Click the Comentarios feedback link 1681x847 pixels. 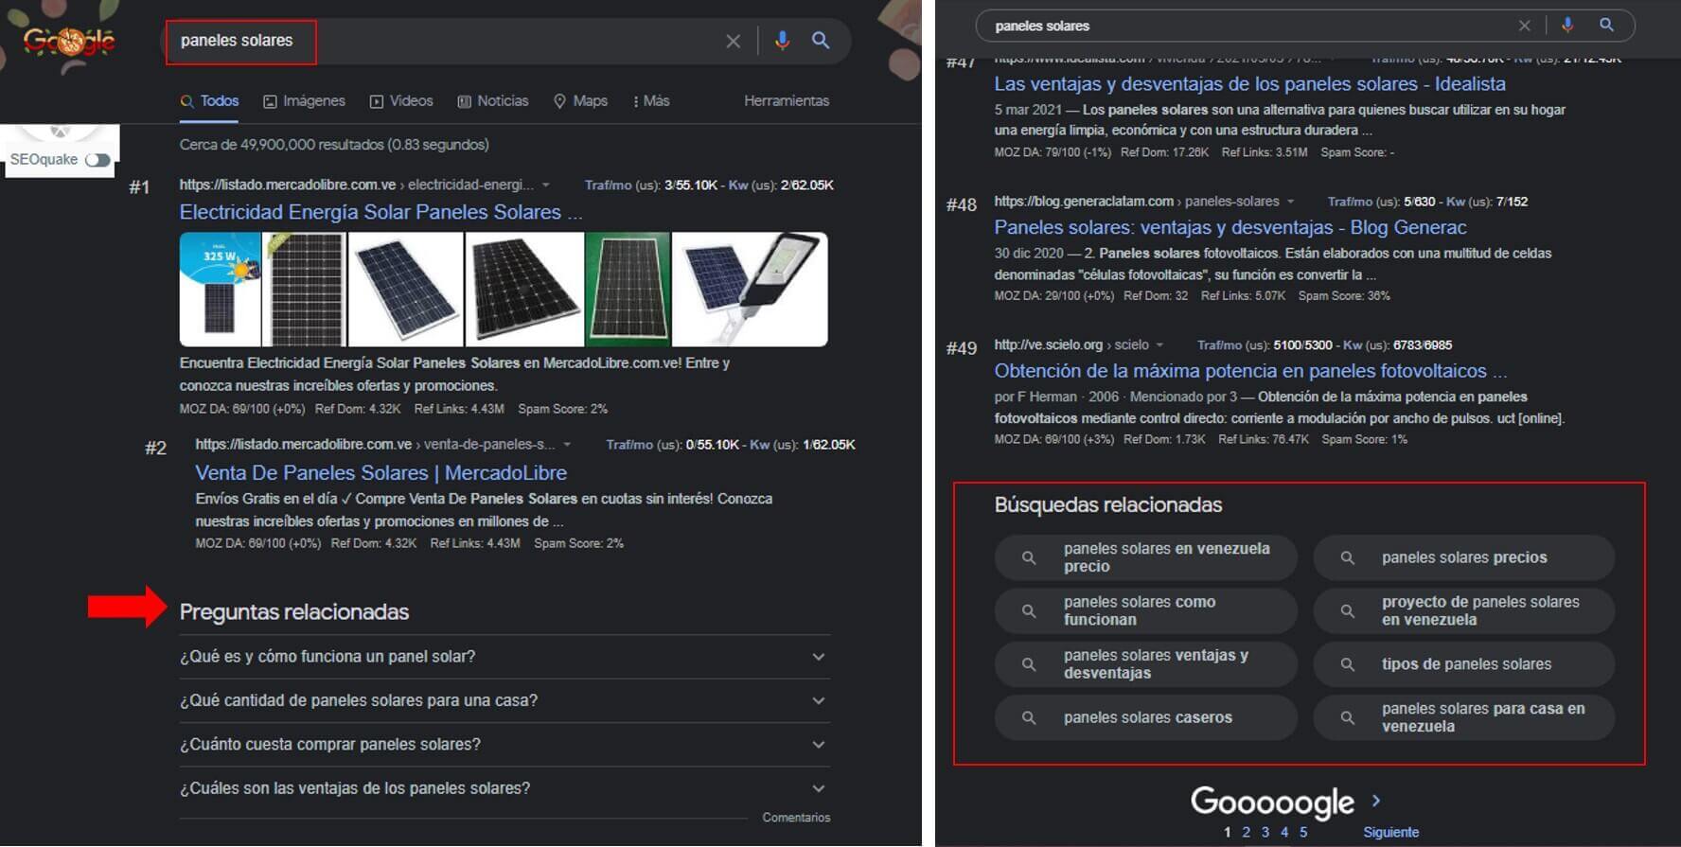click(796, 818)
